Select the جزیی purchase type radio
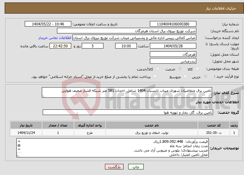Viewport: 244px width, 175px height. pos(205,76)
